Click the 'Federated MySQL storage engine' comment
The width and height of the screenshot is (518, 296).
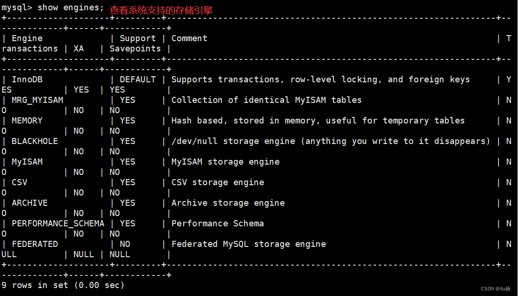click(248, 244)
